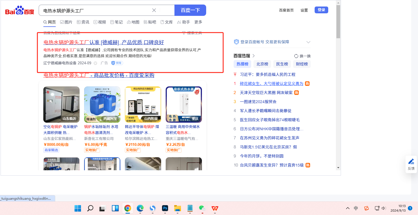Open hot search 一图速览2024服贸会

coord(258,102)
